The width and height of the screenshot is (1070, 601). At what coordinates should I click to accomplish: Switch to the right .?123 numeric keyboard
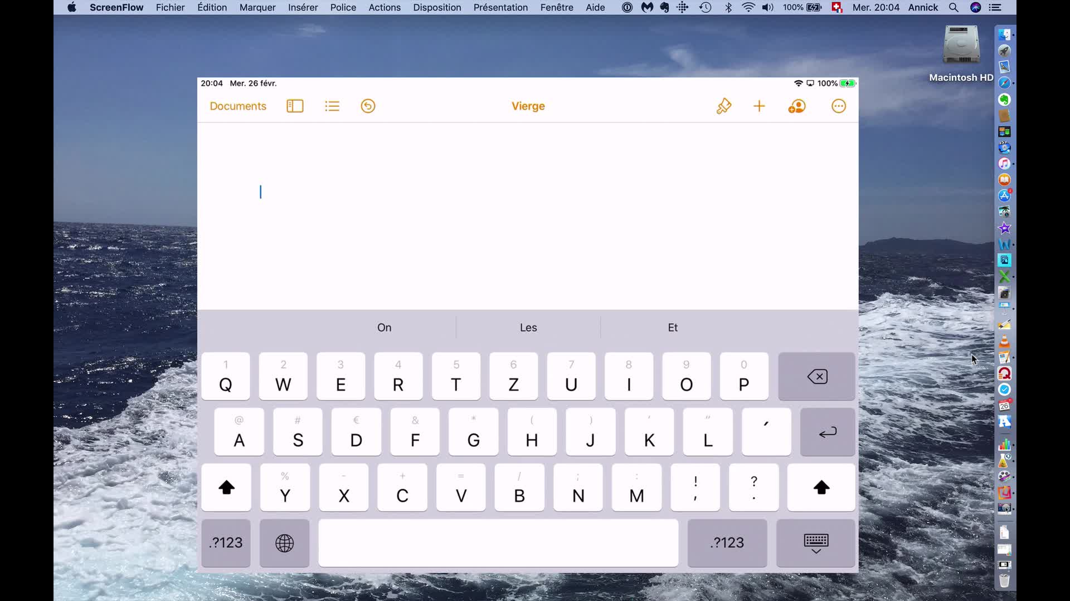tap(727, 543)
